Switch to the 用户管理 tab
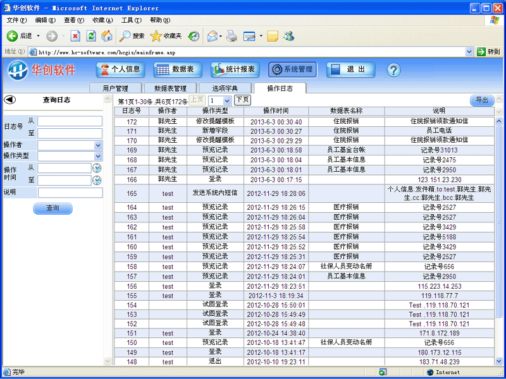The image size is (506, 379). (115, 88)
